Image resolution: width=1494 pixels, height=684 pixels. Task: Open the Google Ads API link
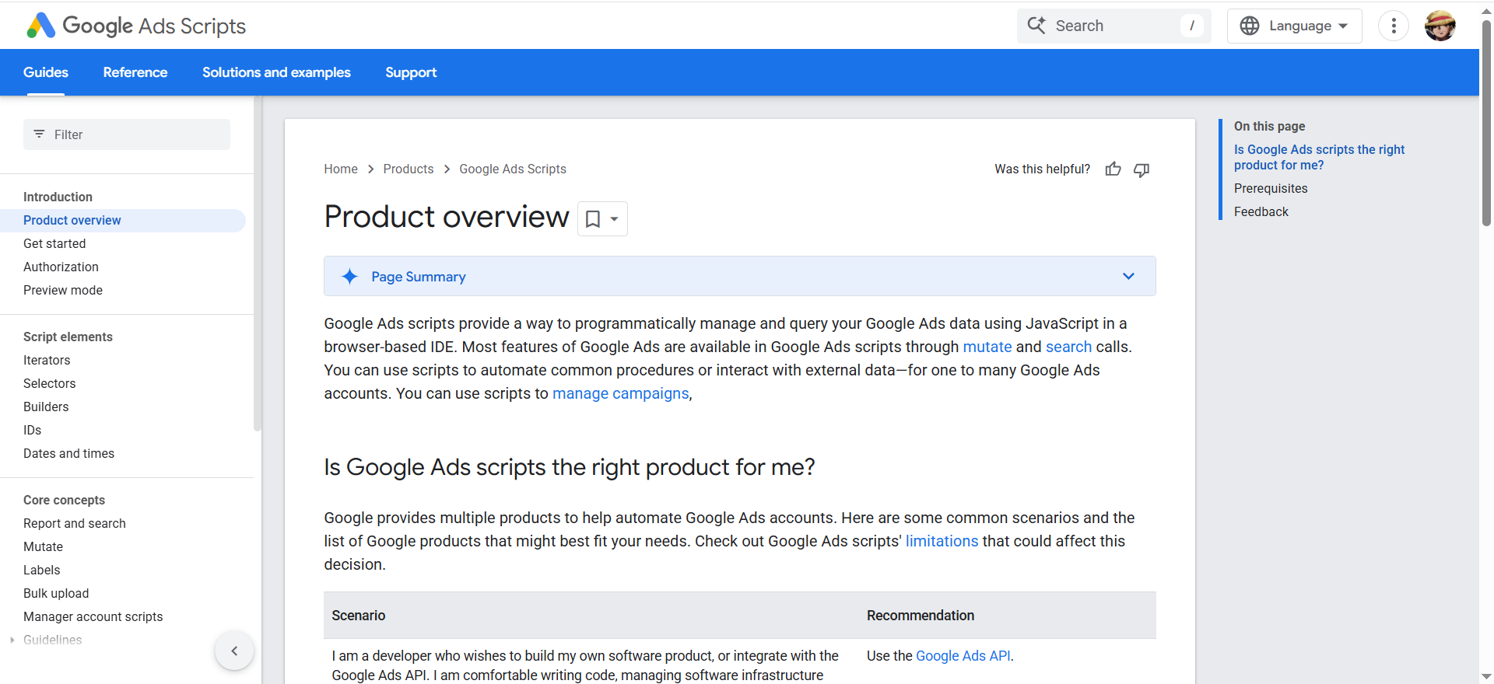(x=963, y=656)
